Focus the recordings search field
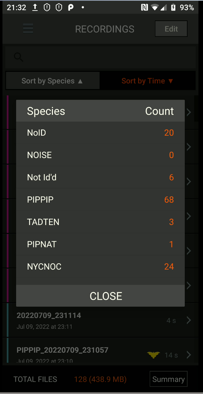This screenshot has width=203, height=394. point(101,57)
